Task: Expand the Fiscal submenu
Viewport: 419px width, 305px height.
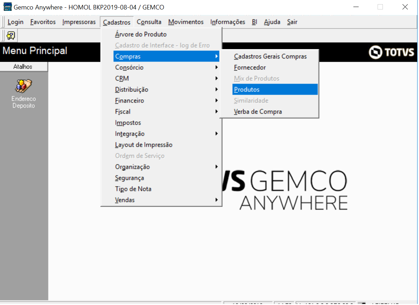Action: coord(167,111)
